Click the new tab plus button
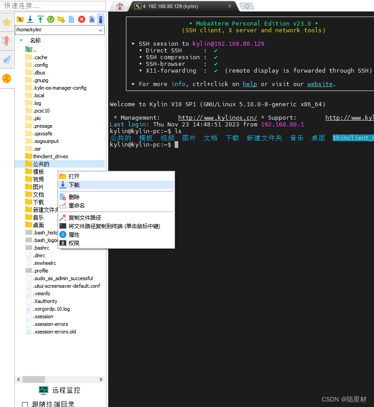374x407 pixels. 247,6
